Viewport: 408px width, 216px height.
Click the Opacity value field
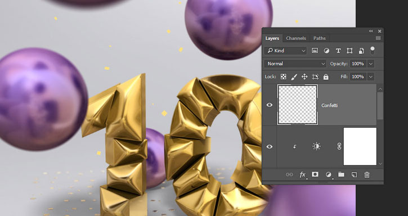pyautogui.click(x=358, y=64)
